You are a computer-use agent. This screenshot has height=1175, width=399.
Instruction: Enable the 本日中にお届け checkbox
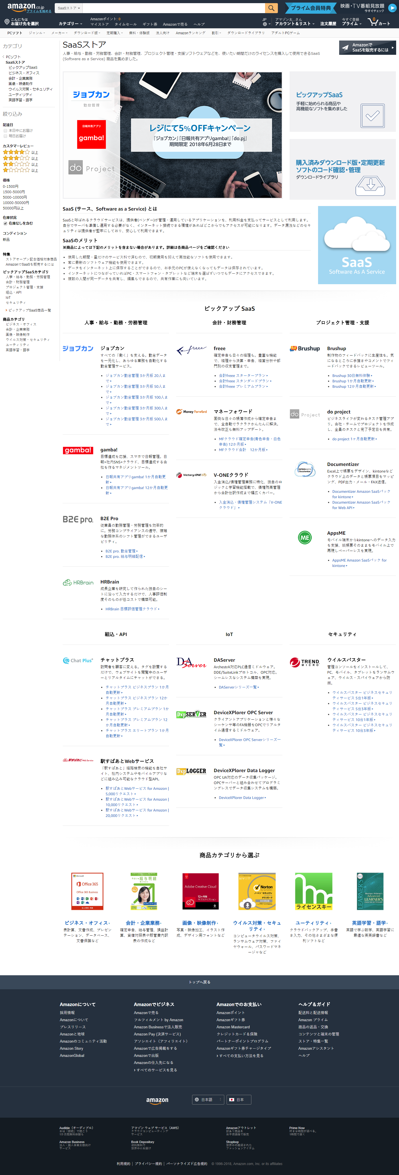click(x=5, y=130)
